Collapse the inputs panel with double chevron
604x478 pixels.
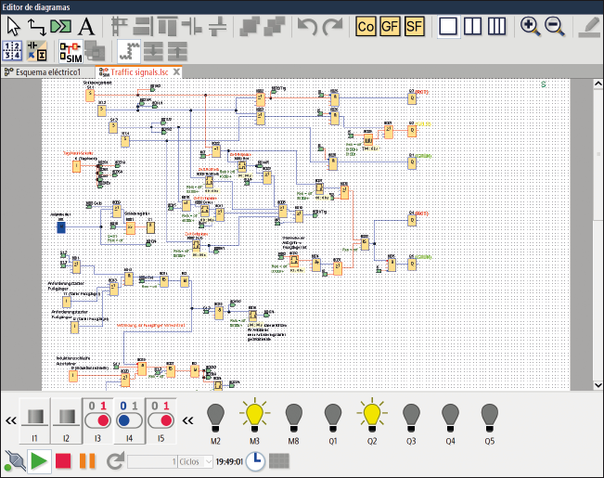point(10,420)
